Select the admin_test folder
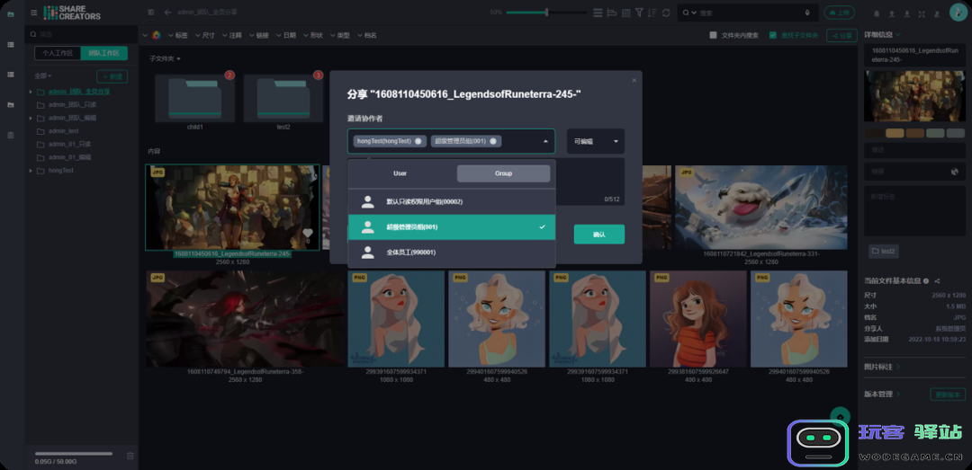 [x=63, y=130]
